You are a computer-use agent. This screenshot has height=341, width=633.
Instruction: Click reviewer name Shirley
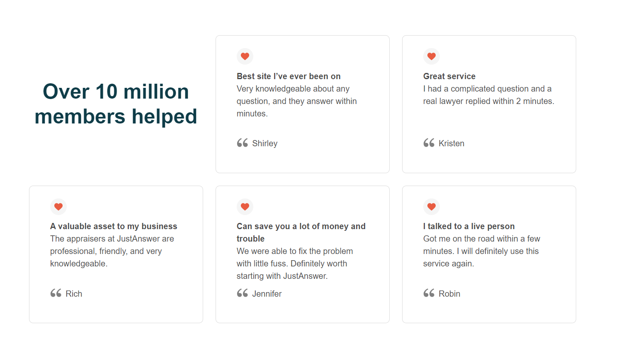tap(265, 143)
